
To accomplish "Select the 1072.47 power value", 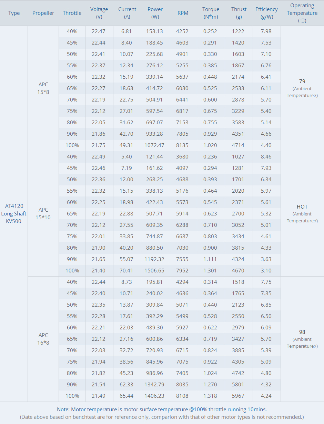I will (155, 145).
